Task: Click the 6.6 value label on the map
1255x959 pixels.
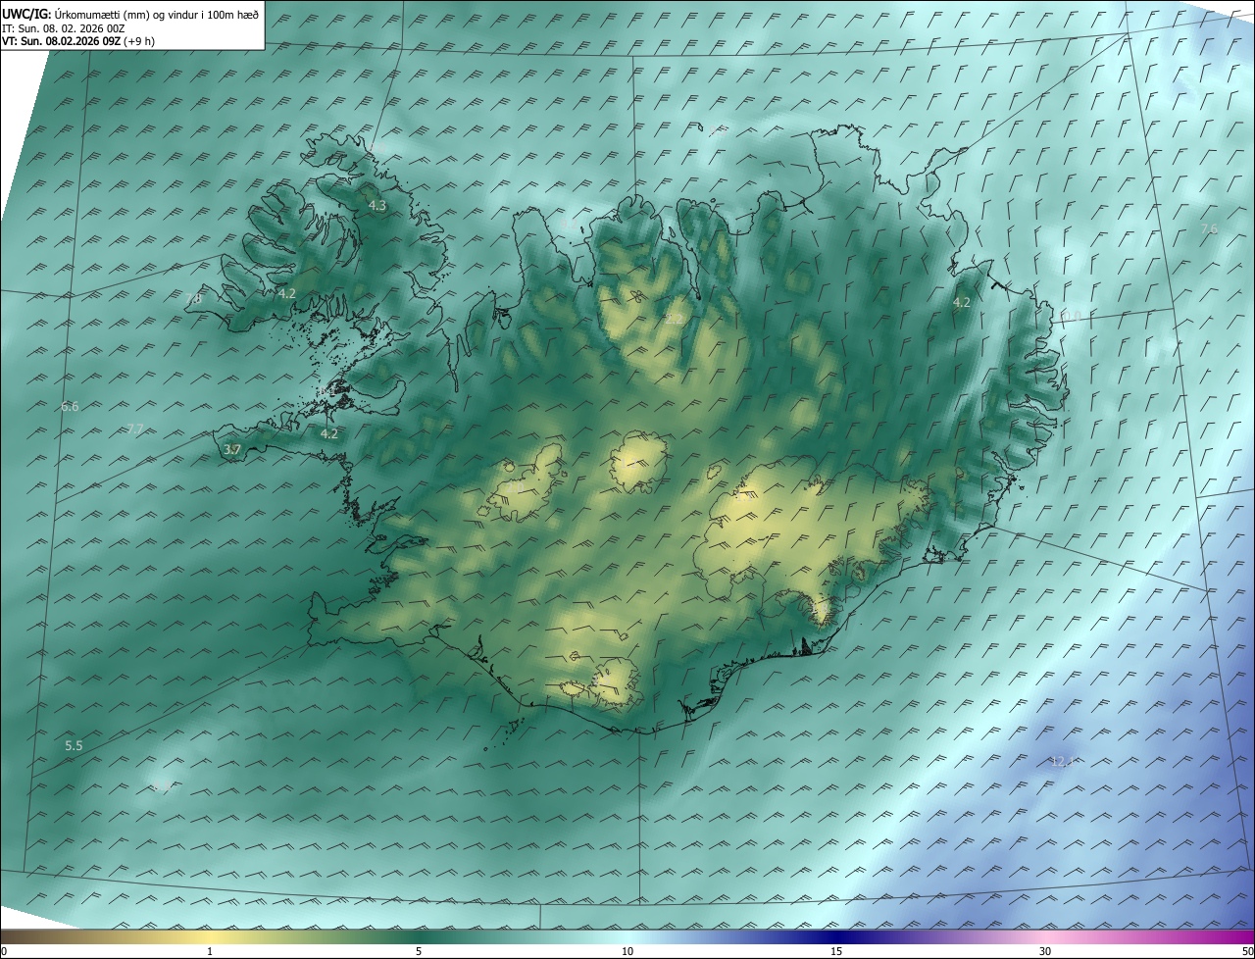Action: point(70,406)
